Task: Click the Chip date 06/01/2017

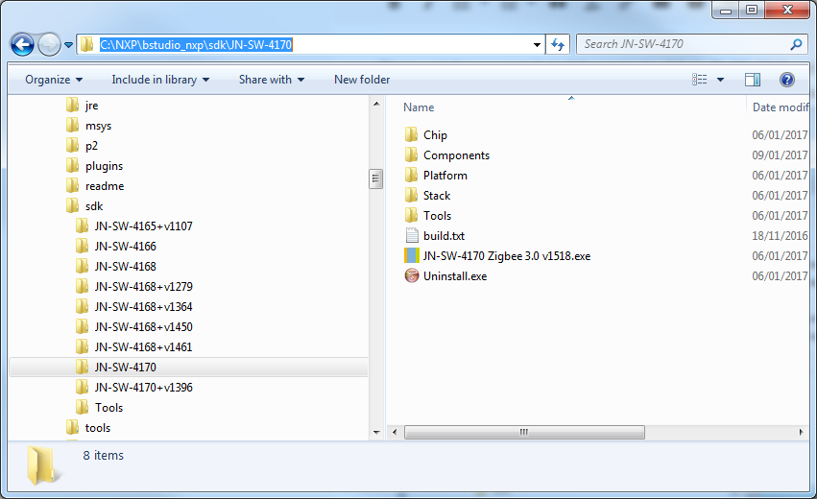Action: pos(780,135)
